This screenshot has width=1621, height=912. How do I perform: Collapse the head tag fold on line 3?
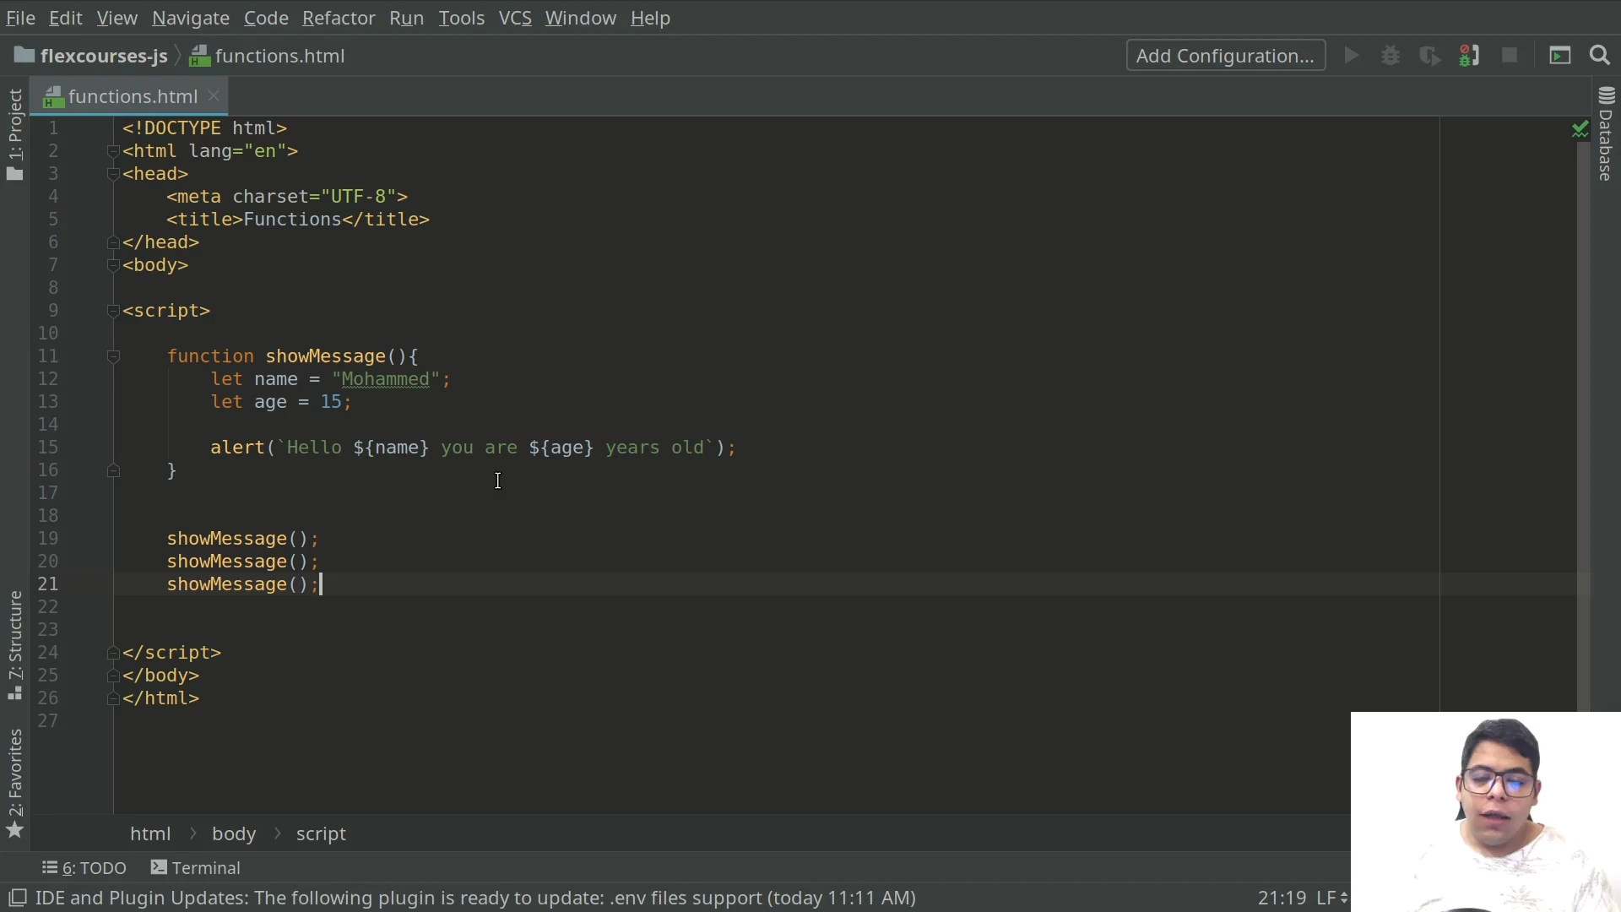coord(113,175)
